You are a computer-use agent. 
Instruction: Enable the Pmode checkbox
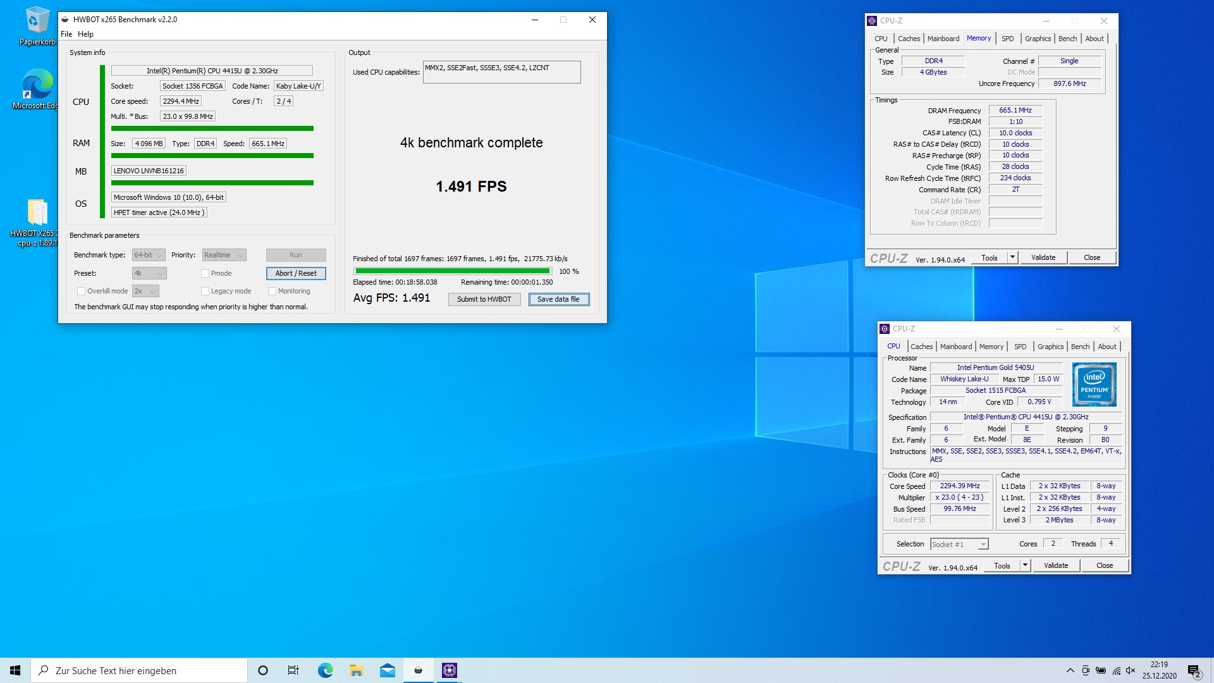pyautogui.click(x=205, y=273)
